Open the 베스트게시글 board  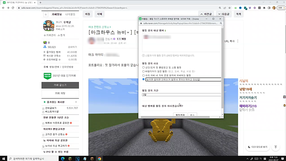coord(52,112)
